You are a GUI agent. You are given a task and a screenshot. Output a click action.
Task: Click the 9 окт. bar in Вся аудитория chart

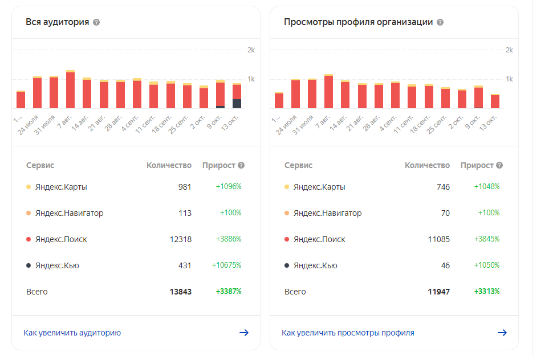point(221,94)
